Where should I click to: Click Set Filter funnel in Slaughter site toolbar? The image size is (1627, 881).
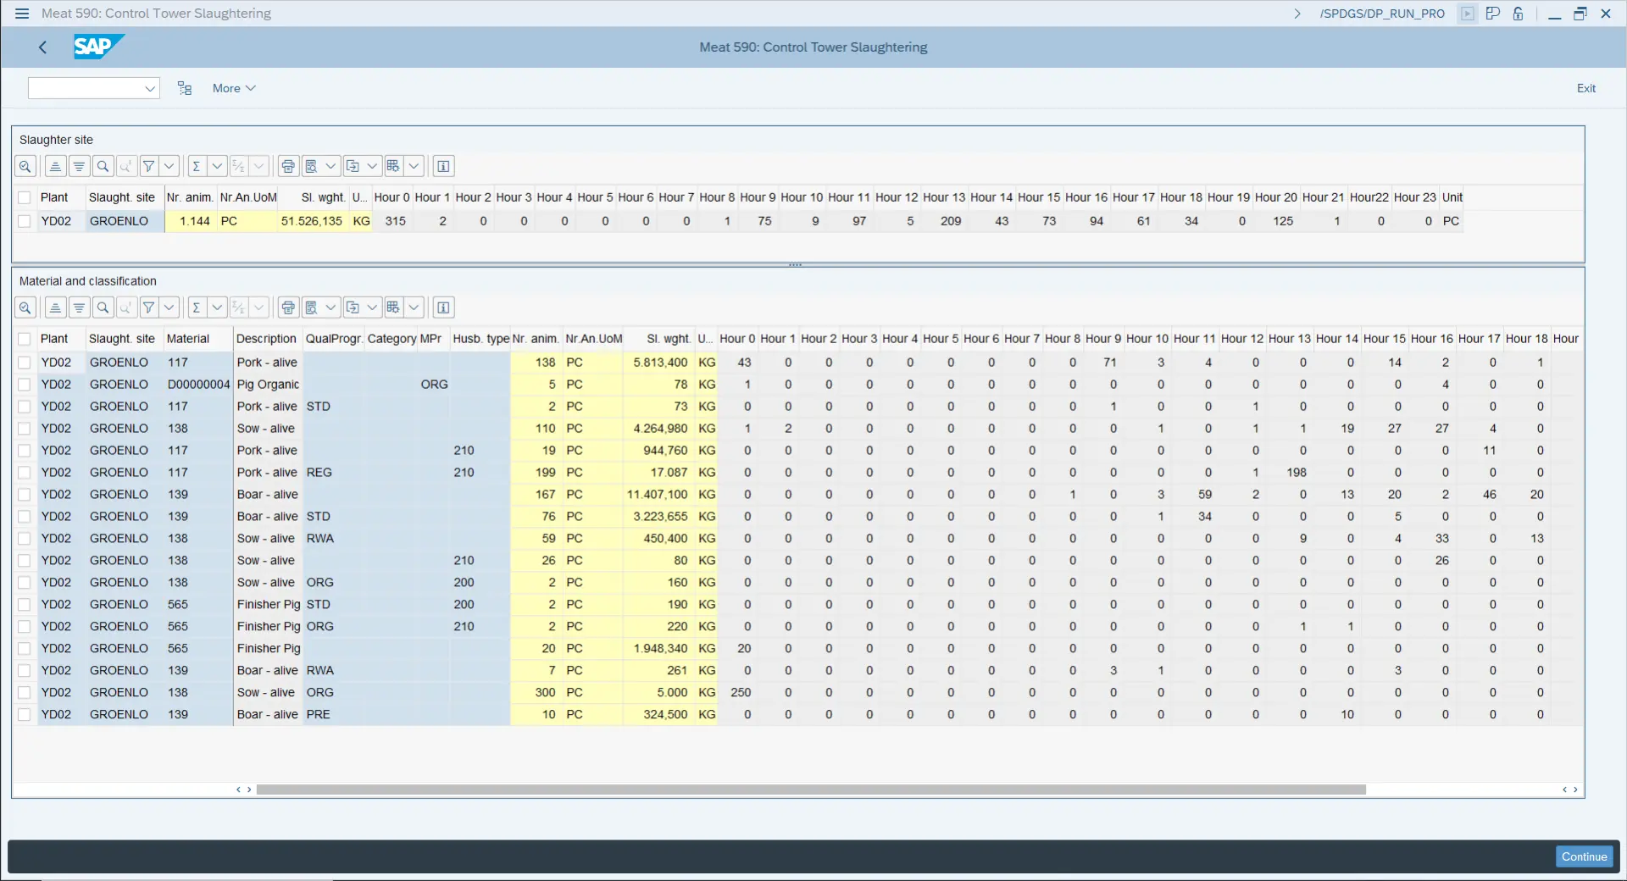point(148,166)
